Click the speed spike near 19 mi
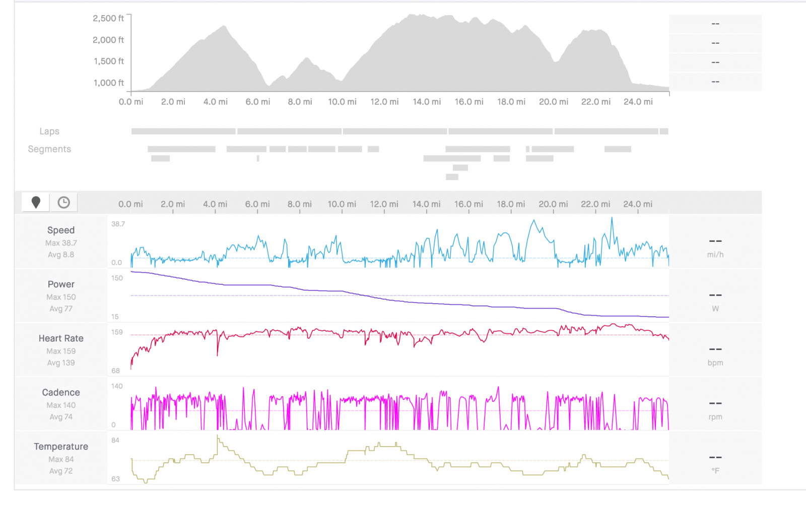The width and height of the screenshot is (806, 513). pos(534,220)
